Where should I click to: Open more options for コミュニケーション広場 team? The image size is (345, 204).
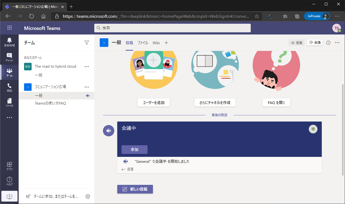[x=87, y=87]
